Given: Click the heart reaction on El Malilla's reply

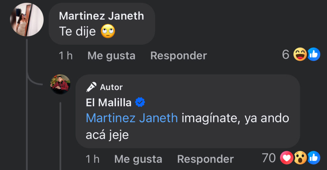Looking at the screenshot, I should click(286, 158).
